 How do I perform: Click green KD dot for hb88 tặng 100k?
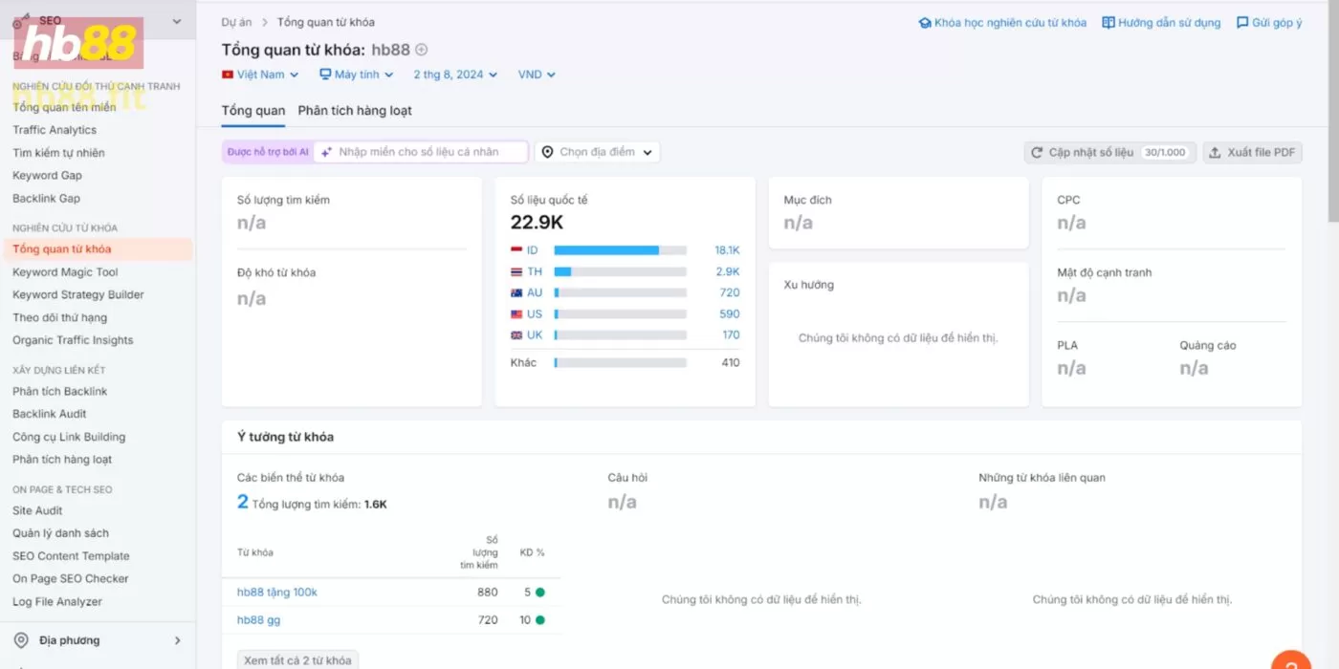point(540,593)
